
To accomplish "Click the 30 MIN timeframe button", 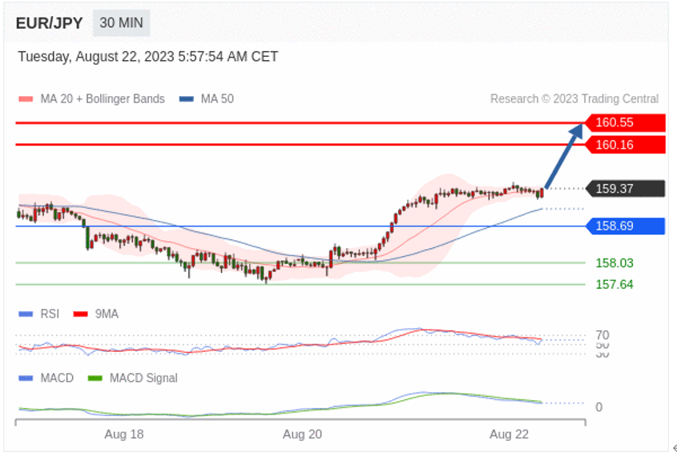I will point(121,23).
